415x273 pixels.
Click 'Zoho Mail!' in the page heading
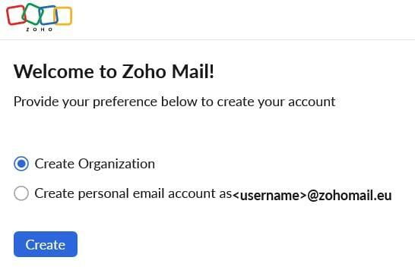(x=168, y=71)
